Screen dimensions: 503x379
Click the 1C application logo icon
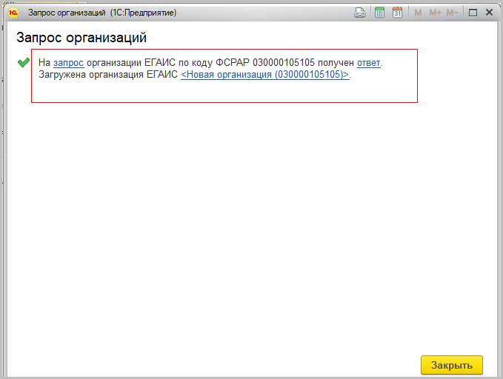point(13,13)
